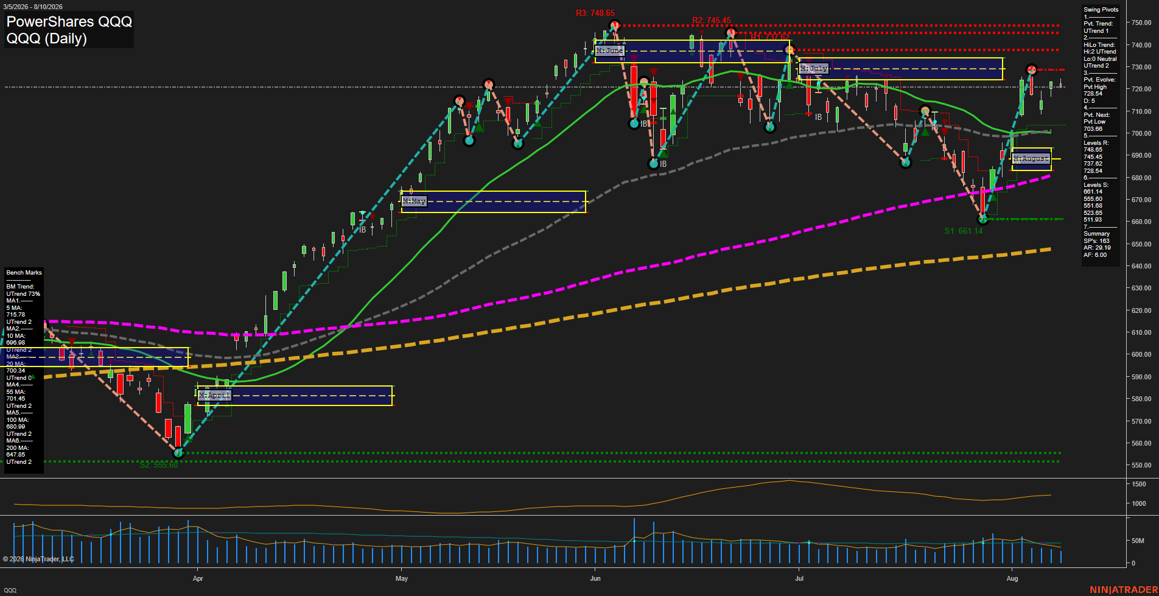Click the Bench Marks panel heading
This screenshot has height=596, width=1159.
[24, 273]
